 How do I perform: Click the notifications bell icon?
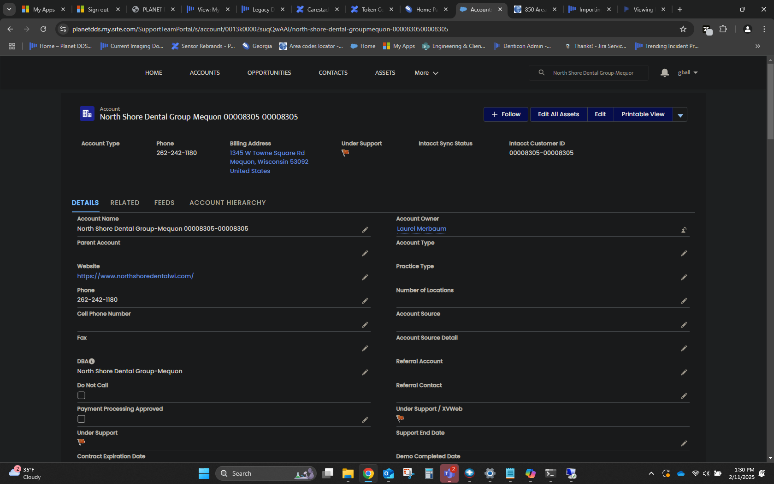coord(664,73)
